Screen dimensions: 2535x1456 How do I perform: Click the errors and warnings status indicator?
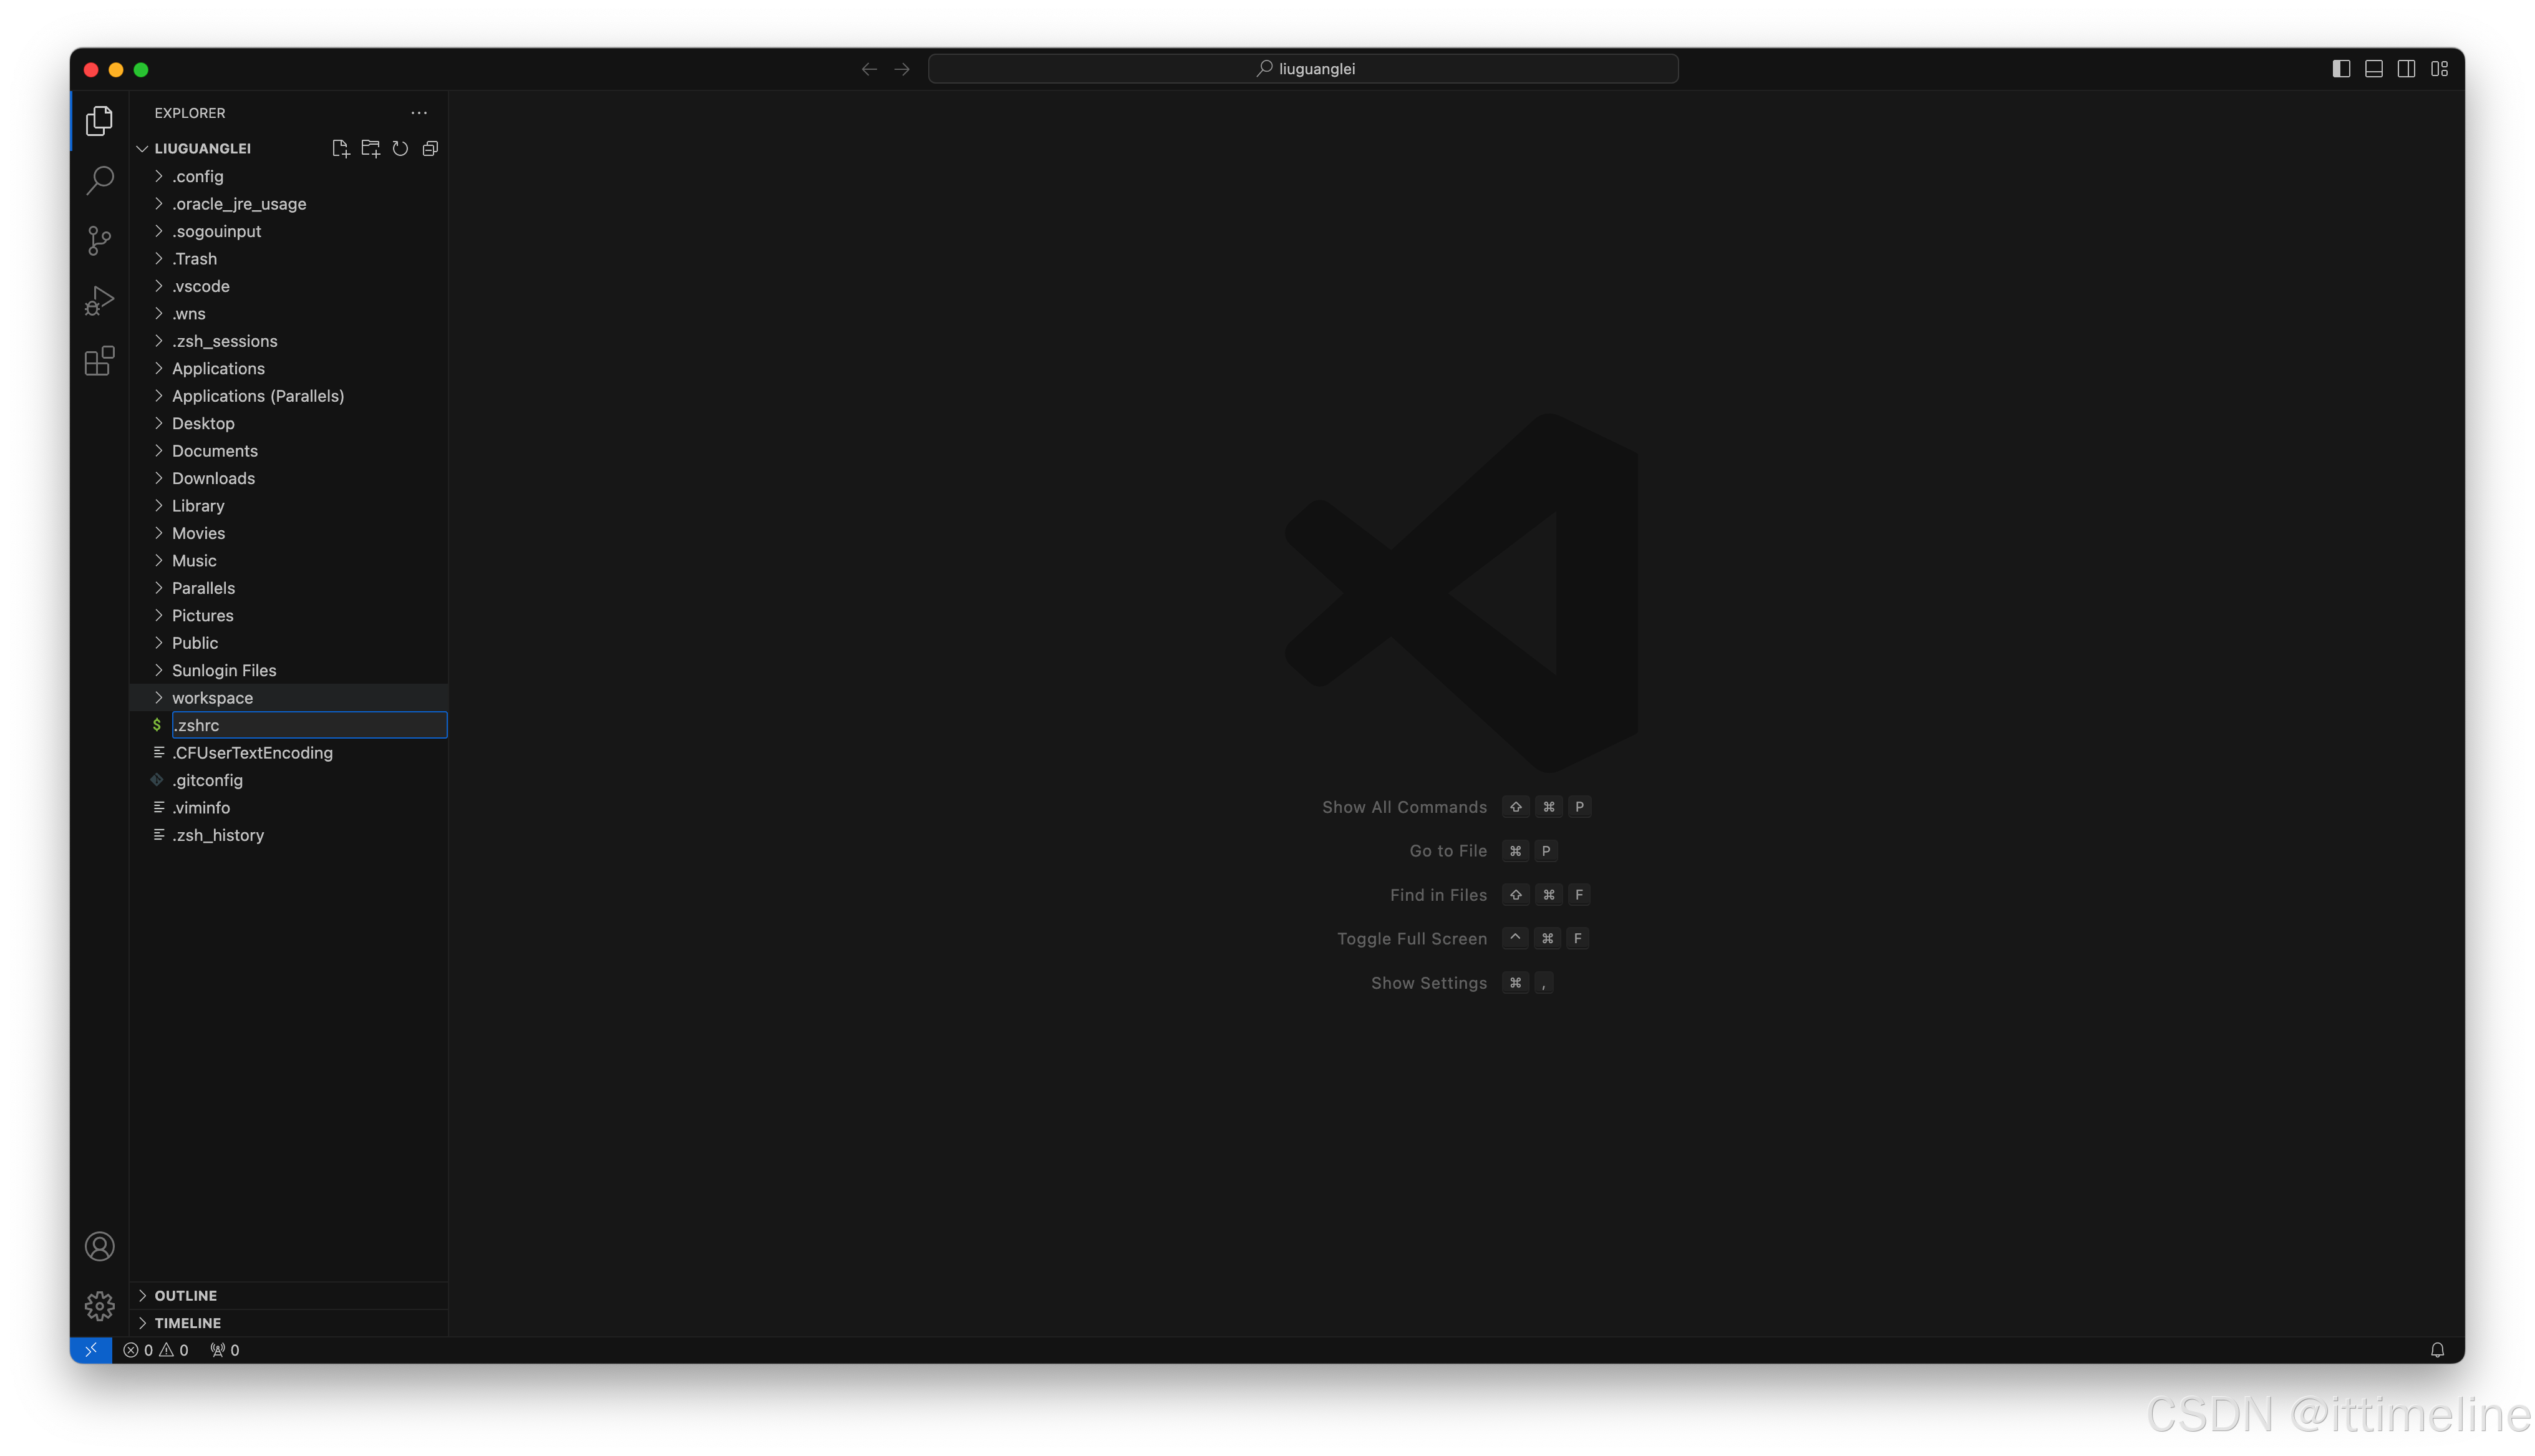156,1350
